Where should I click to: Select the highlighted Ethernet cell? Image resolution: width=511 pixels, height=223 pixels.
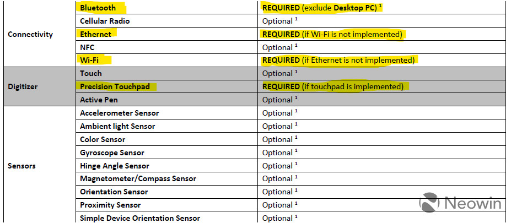click(95, 34)
